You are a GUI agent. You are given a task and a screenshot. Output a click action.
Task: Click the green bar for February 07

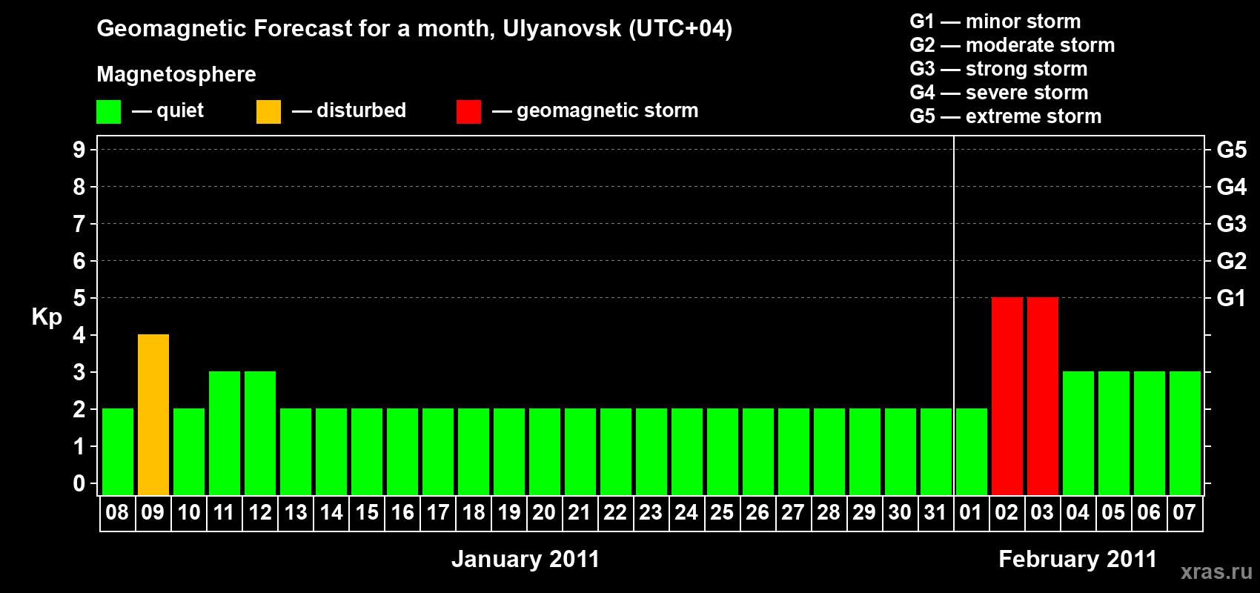[1185, 433]
